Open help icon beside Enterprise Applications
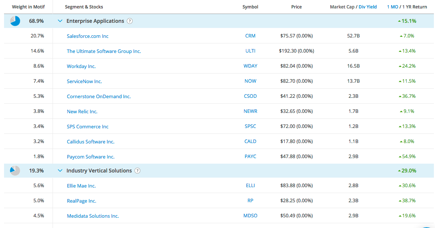 (130, 21)
